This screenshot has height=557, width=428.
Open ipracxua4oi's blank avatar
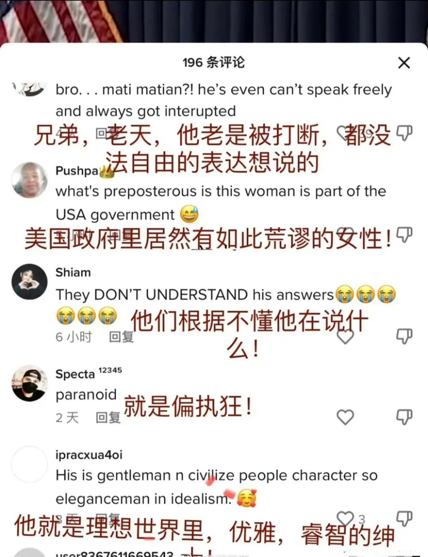[30, 464]
